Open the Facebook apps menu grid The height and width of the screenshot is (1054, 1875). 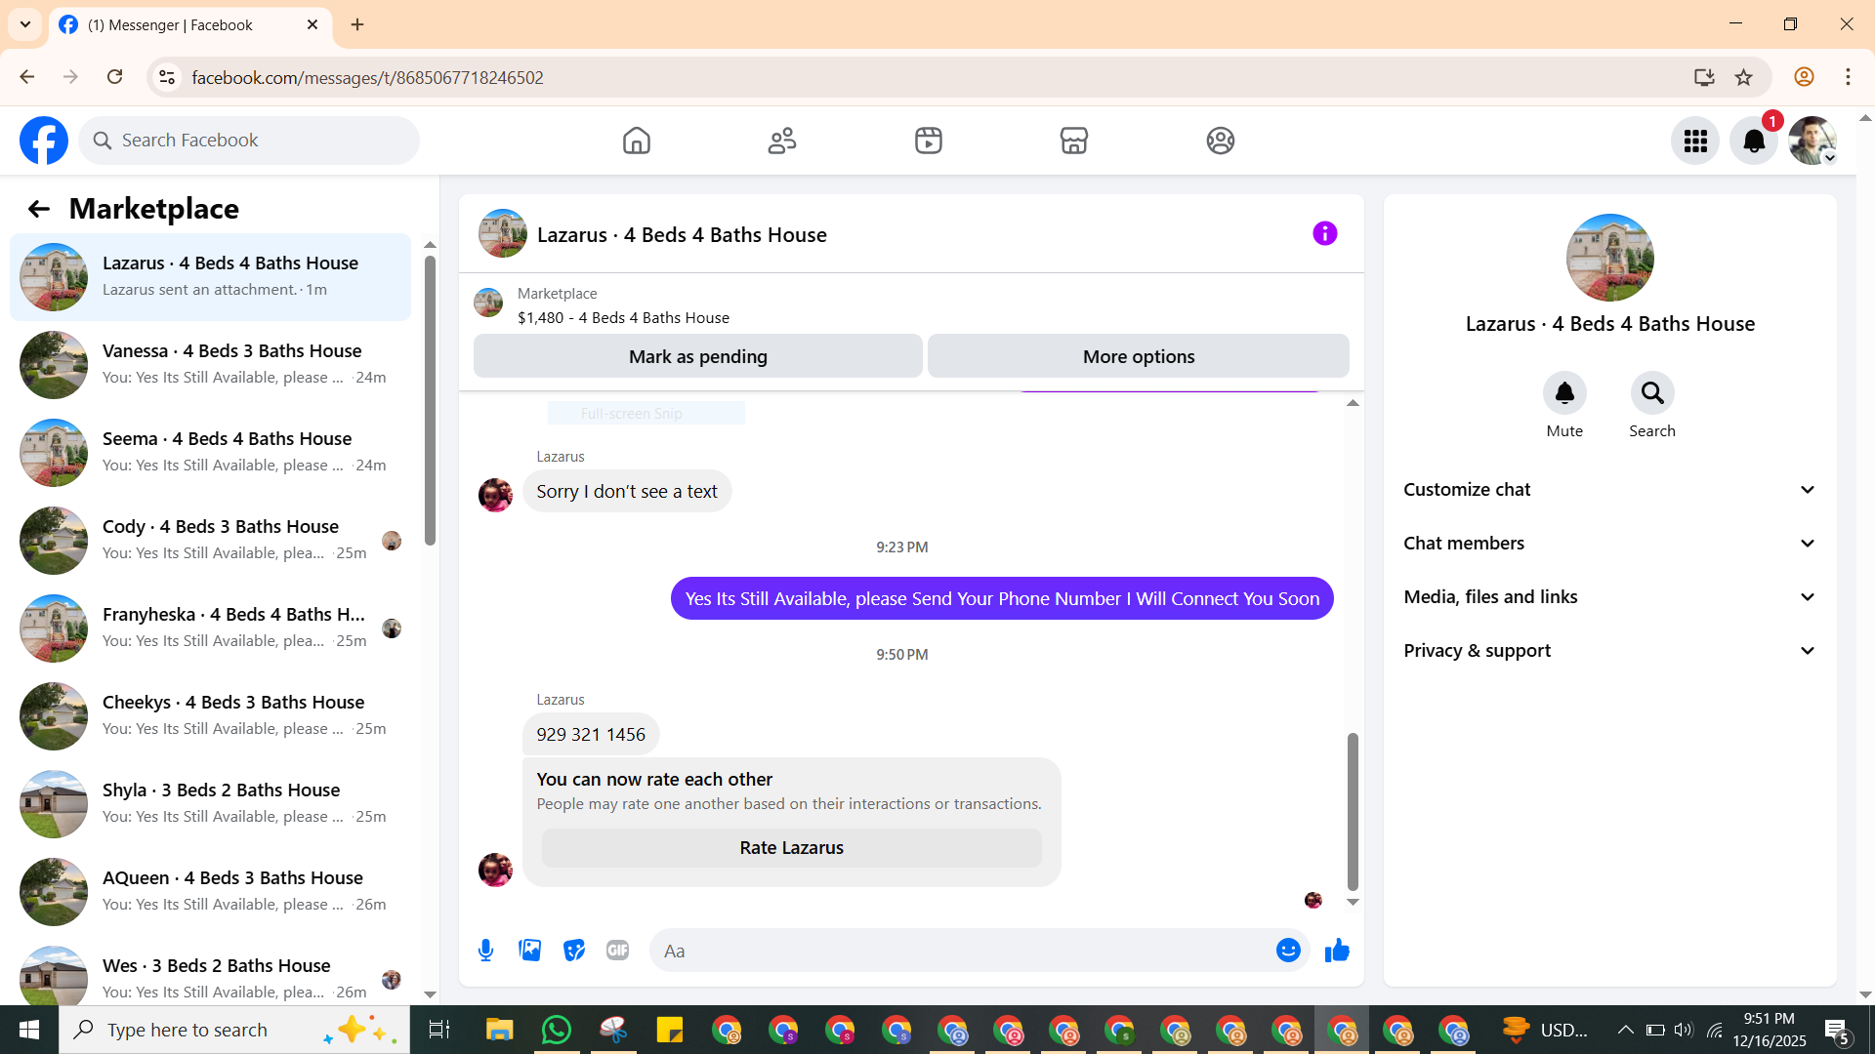pos(1695,141)
